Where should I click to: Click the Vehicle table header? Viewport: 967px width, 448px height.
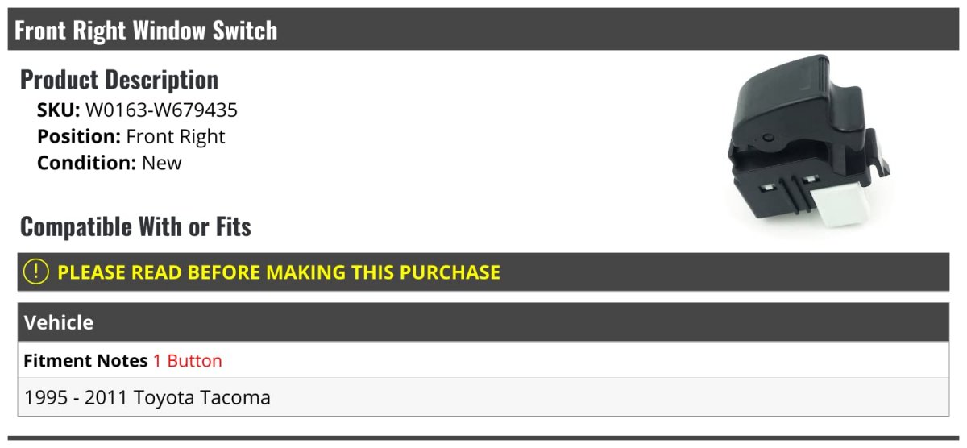[59, 323]
